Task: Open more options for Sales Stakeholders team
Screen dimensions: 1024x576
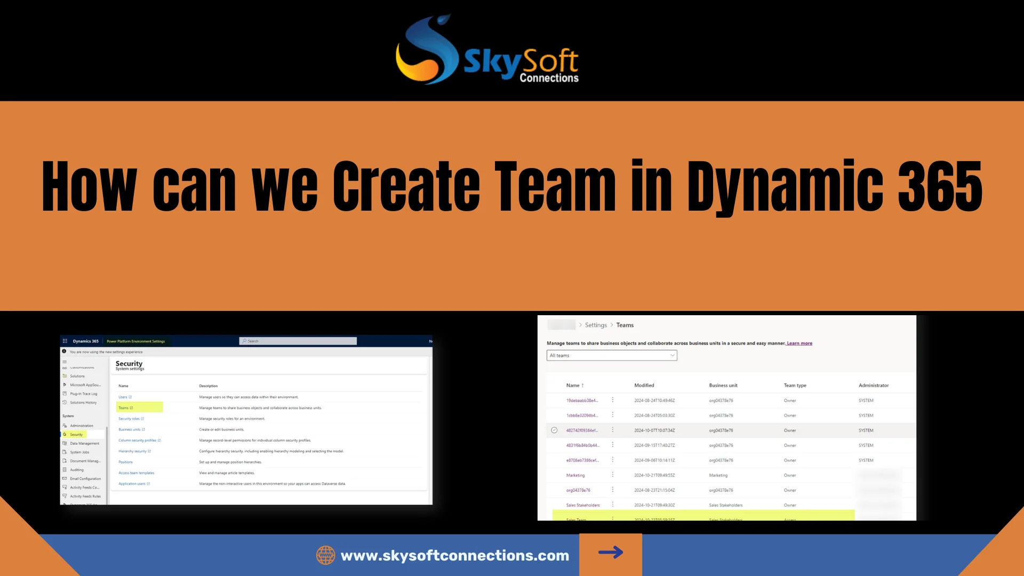Action: (612, 505)
